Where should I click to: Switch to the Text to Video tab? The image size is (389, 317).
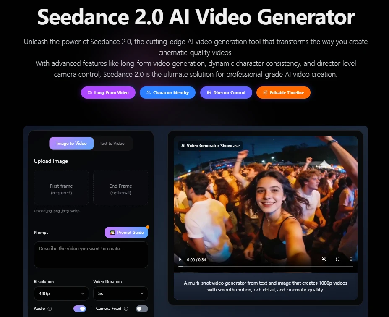[112, 144]
